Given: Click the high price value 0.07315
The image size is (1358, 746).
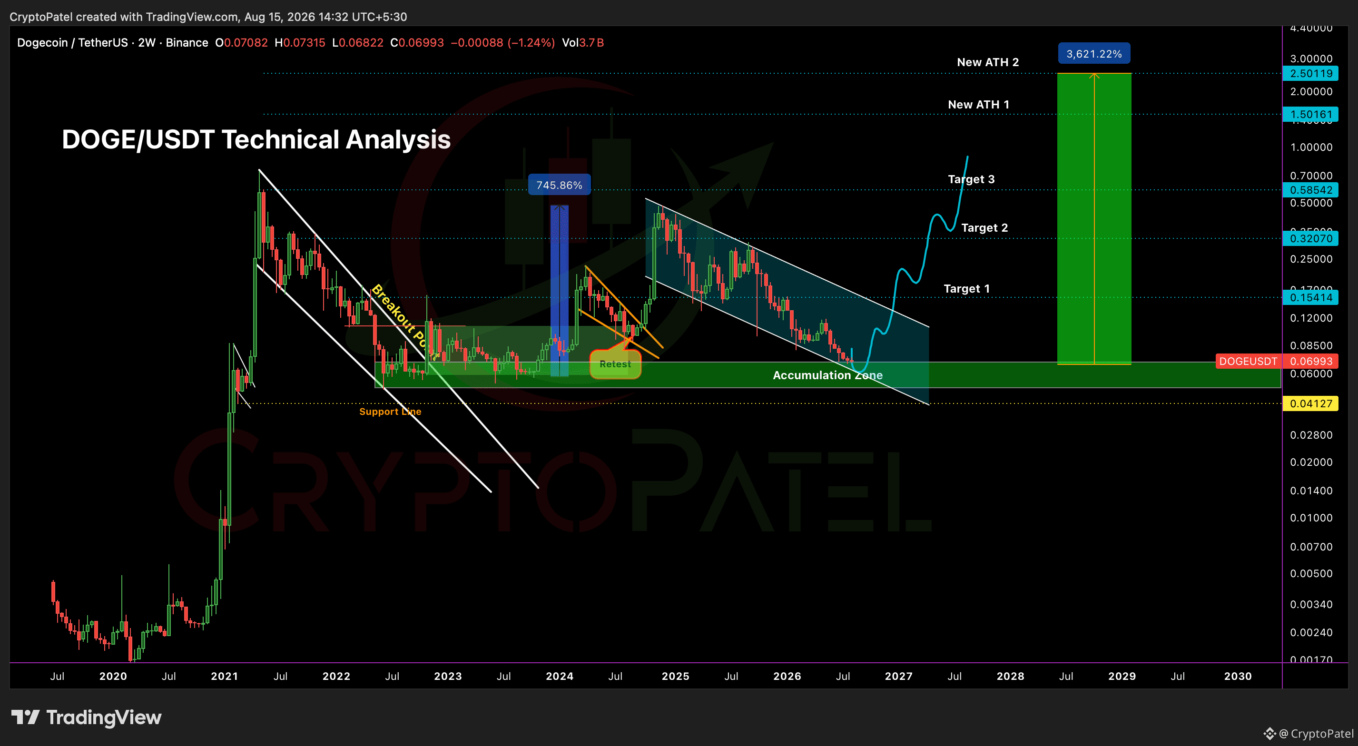Looking at the screenshot, I should coord(304,43).
